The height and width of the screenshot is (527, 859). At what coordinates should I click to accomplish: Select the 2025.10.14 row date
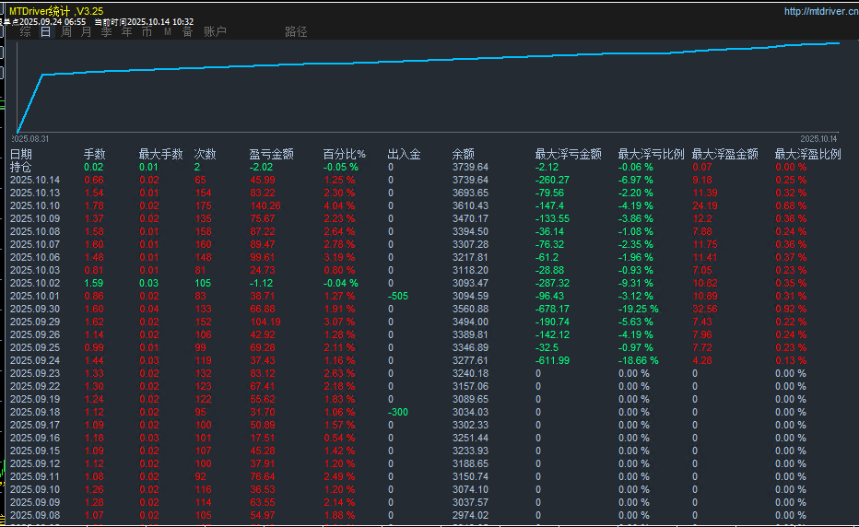tap(35, 181)
